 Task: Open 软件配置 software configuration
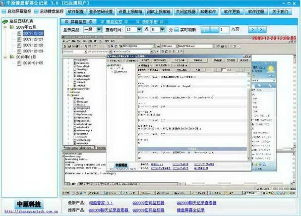tap(76, 11)
